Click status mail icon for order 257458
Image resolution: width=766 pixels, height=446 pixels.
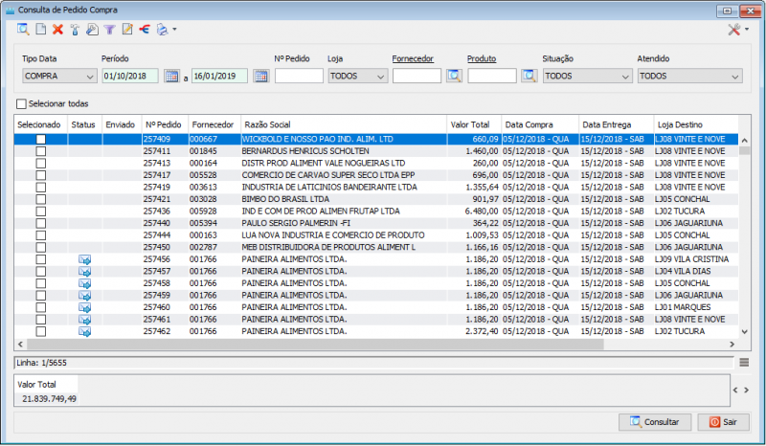tap(85, 283)
